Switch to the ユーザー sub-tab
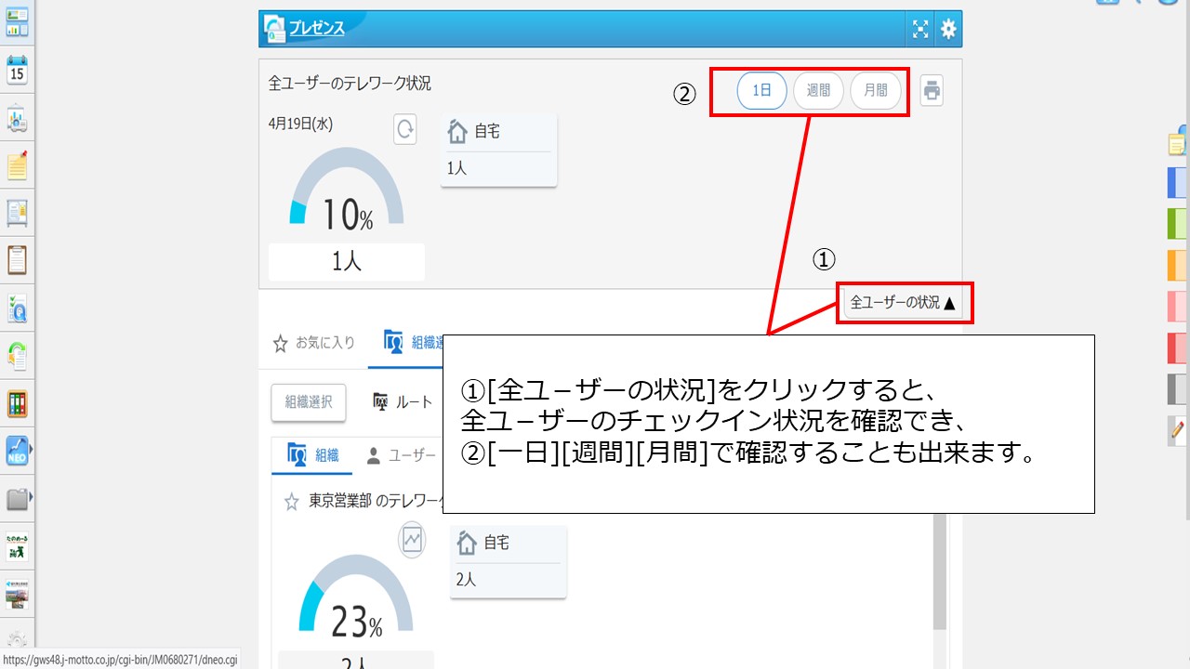Screen dimensions: 1190x669 [x=401, y=455]
